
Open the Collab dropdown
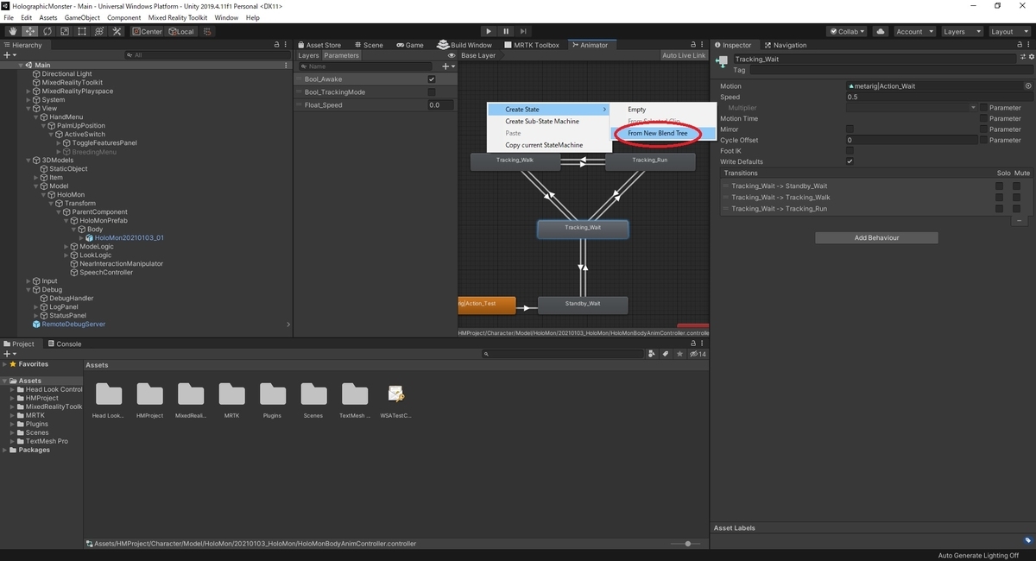[847, 31]
